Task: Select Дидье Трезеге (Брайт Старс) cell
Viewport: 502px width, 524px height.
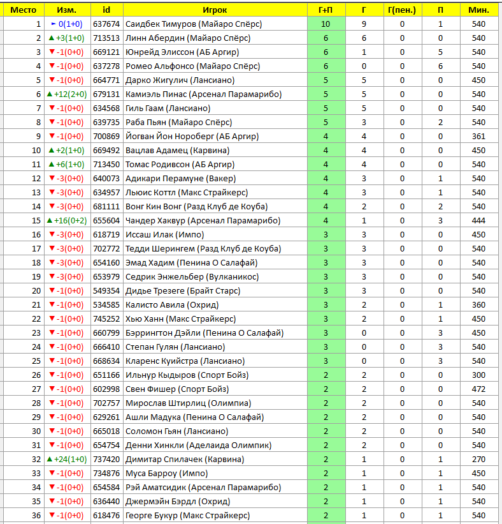Action: (x=215, y=291)
